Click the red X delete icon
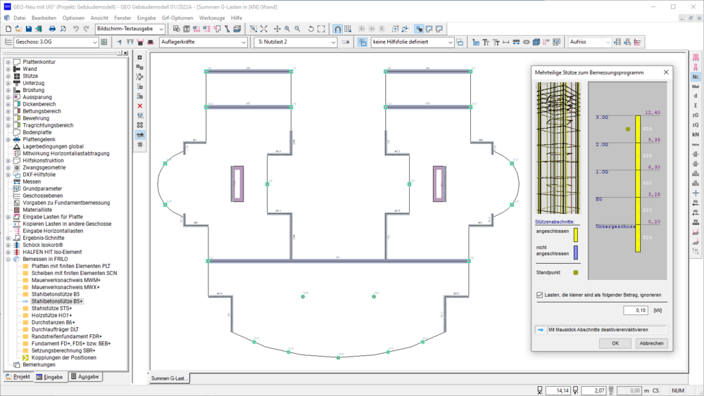This screenshot has width=704, height=396. pos(140,106)
